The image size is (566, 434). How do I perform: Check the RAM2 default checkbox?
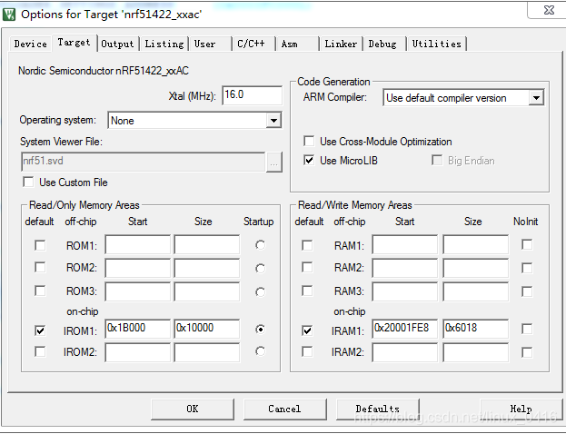tap(308, 267)
